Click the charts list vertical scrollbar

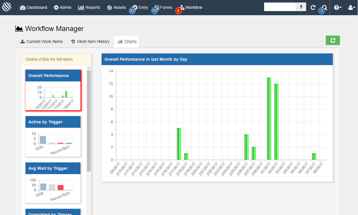89,121
